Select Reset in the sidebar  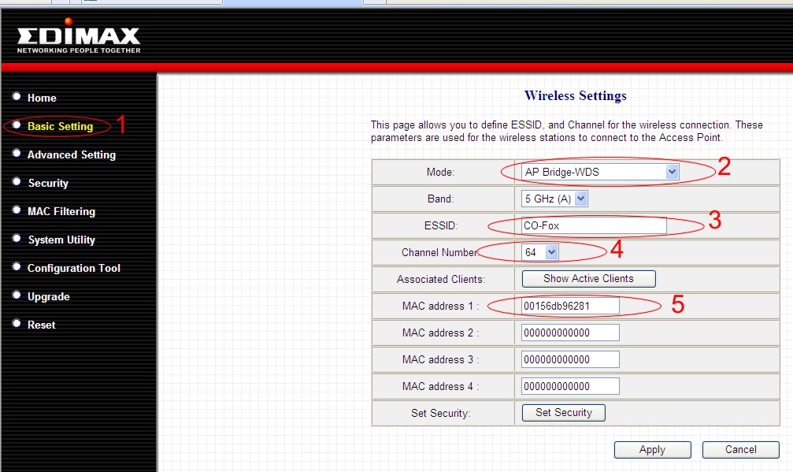click(42, 325)
